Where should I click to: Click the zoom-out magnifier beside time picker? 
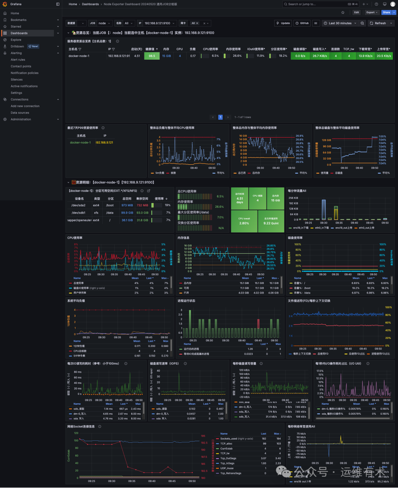tap(362, 23)
